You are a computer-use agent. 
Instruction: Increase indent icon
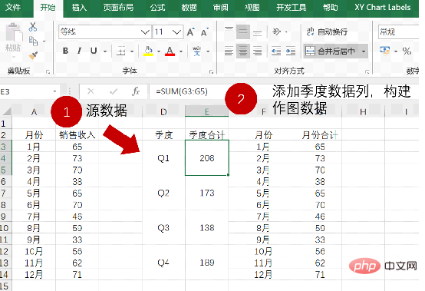291,51
